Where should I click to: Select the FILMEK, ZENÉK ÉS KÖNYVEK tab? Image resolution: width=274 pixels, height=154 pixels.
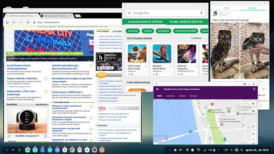point(186,22)
